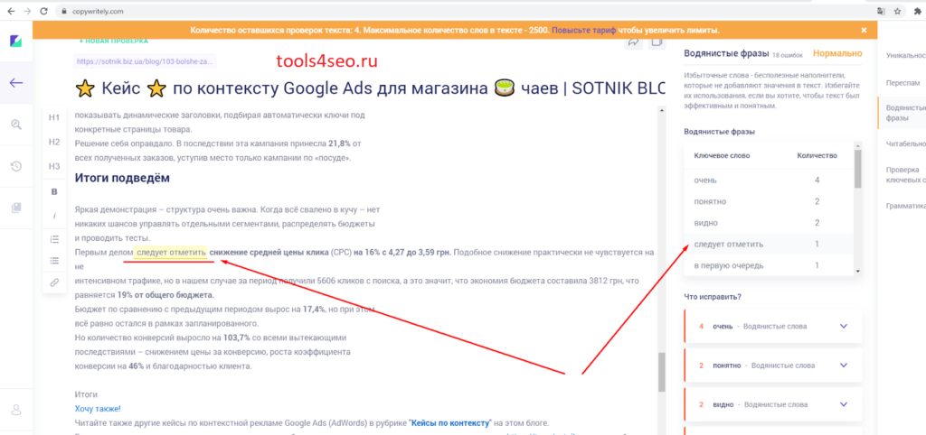
Task: Close the orange notification banner
Action: (864, 30)
